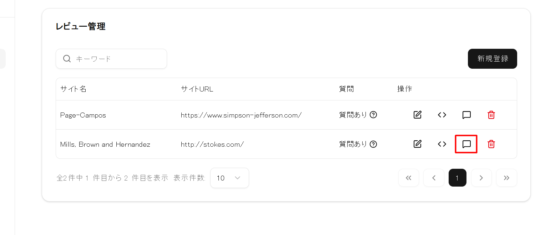
Task: Open comments for Mills, Brown and Hernandez
Action: [x=466, y=144]
